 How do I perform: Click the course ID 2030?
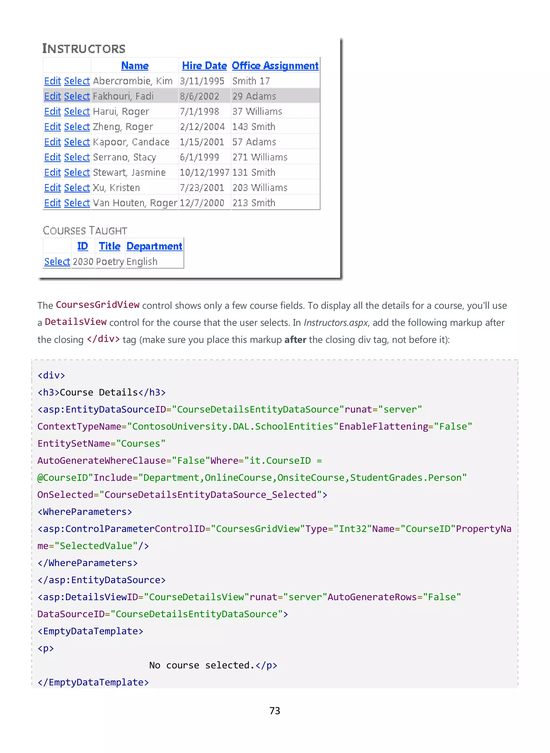[83, 261]
